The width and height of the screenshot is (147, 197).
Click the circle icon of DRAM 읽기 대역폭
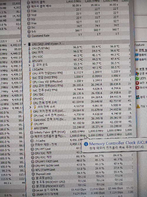tap(34, 190)
